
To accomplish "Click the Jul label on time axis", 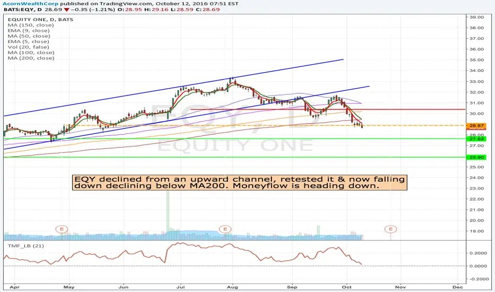I will pyautogui.click(x=181, y=287).
